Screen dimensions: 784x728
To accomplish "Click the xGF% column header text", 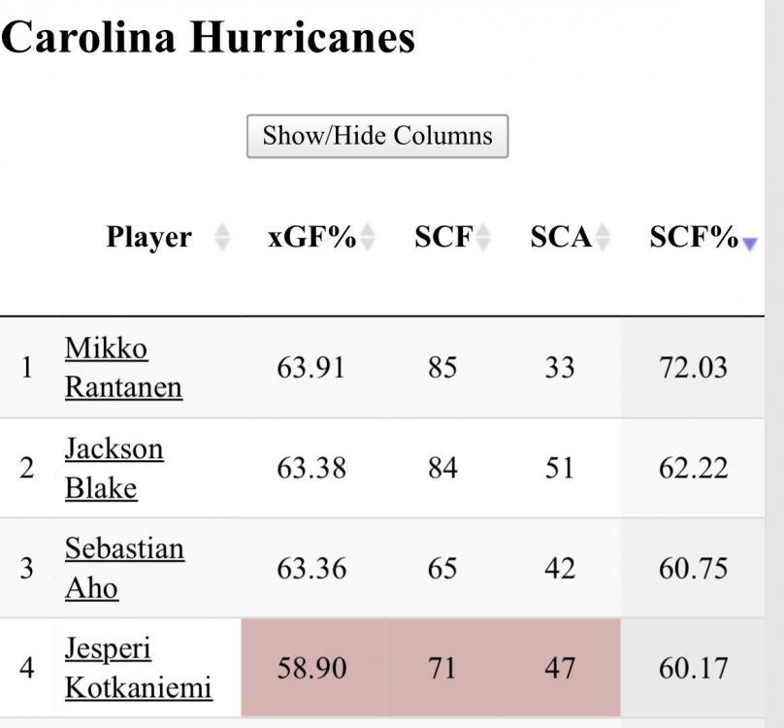I will click(311, 238).
